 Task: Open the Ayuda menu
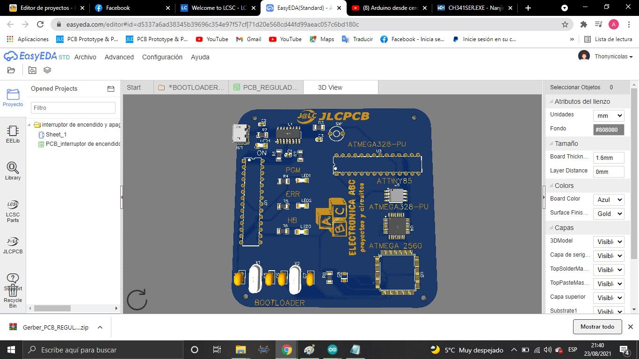pyautogui.click(x=200, y=57)
